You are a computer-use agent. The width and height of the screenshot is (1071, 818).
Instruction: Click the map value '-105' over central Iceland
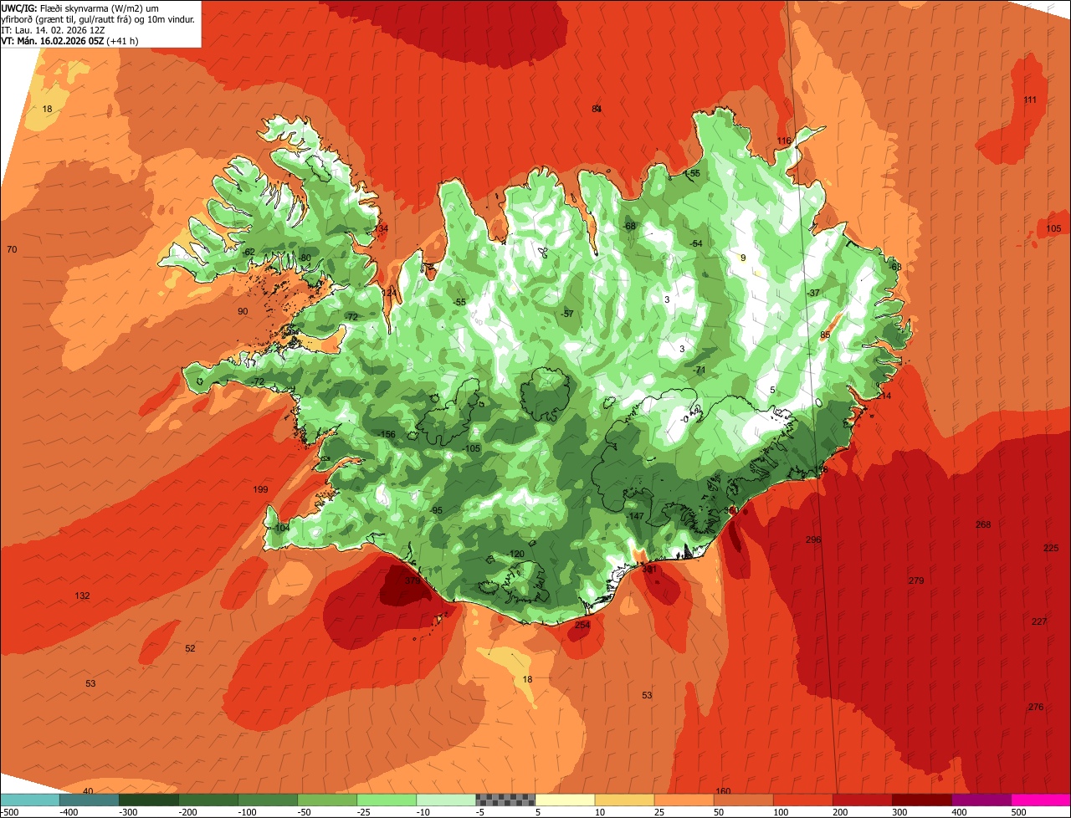472,448
